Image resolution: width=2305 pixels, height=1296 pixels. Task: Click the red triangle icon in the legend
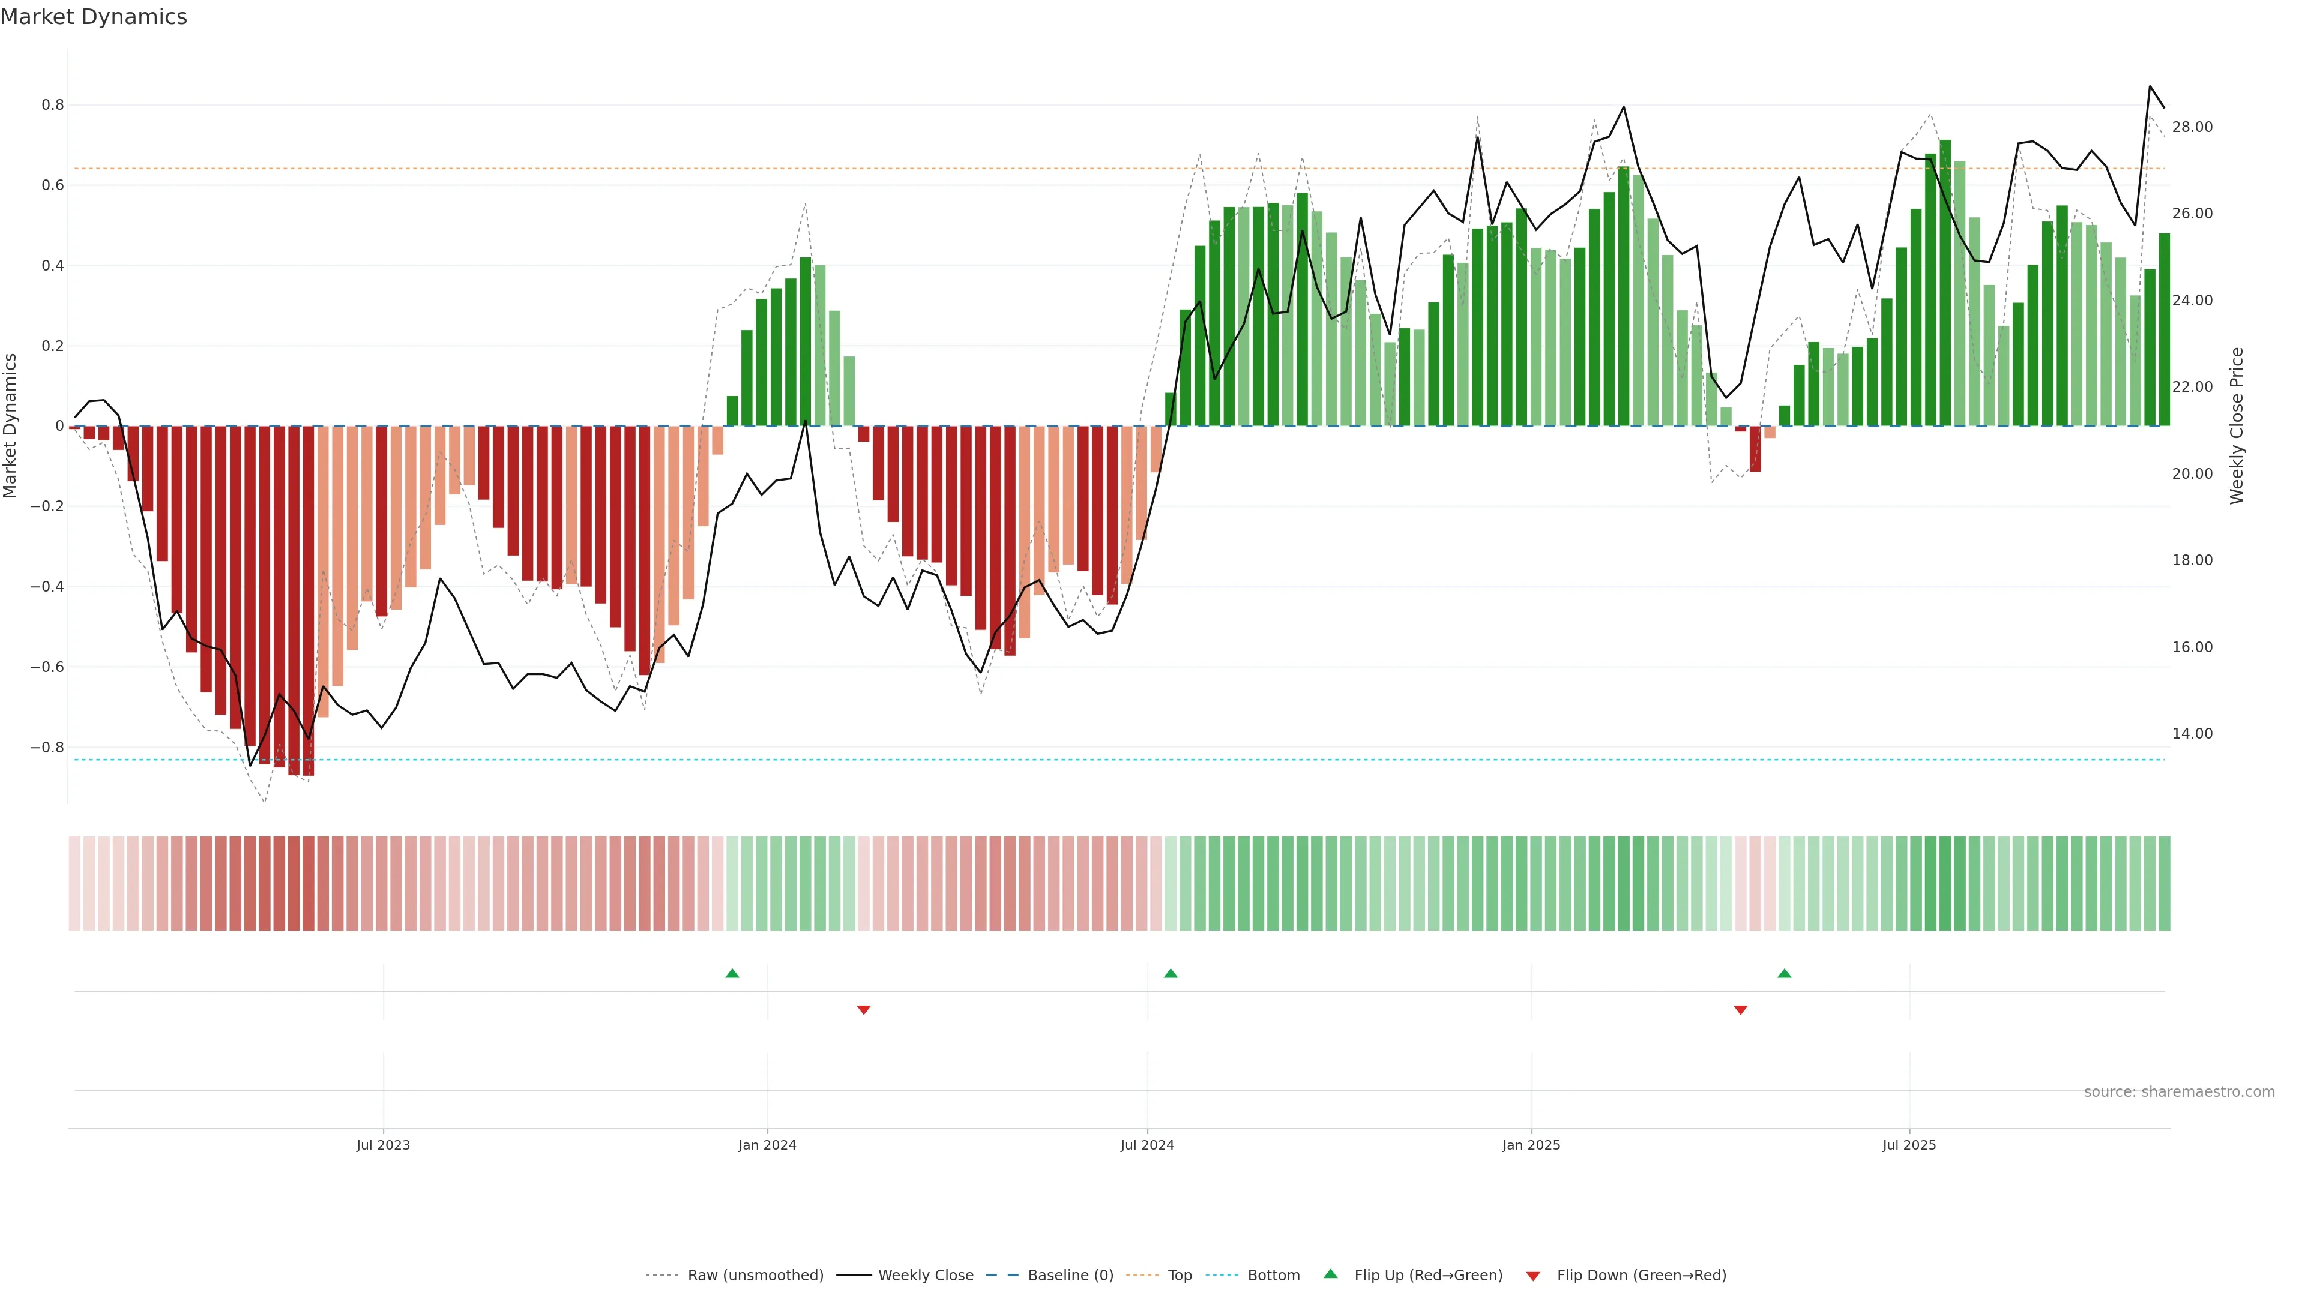point(1533,1276)
